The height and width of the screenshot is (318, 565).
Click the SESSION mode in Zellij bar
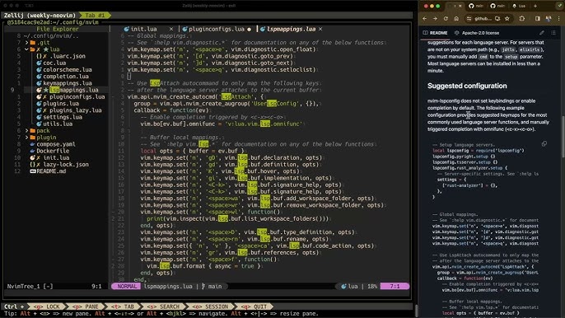[211, 306]
